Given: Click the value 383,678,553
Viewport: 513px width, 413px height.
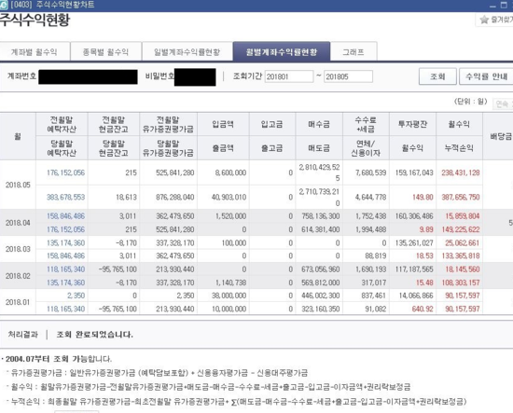Looking at the screenshot, I should pyautogui.click(x=66, y=198).
